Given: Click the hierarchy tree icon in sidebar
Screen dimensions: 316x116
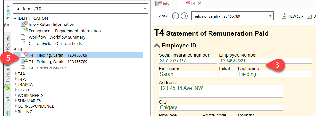Looking at the screenshot, I should coord(7,113).
